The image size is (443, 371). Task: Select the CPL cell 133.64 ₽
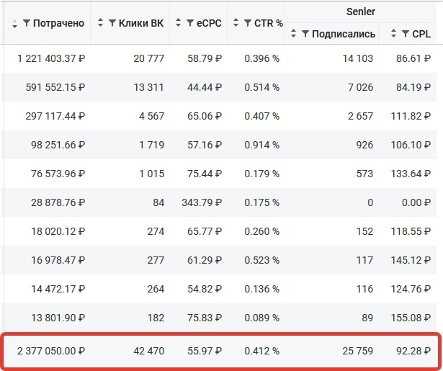tap(411, 174)
